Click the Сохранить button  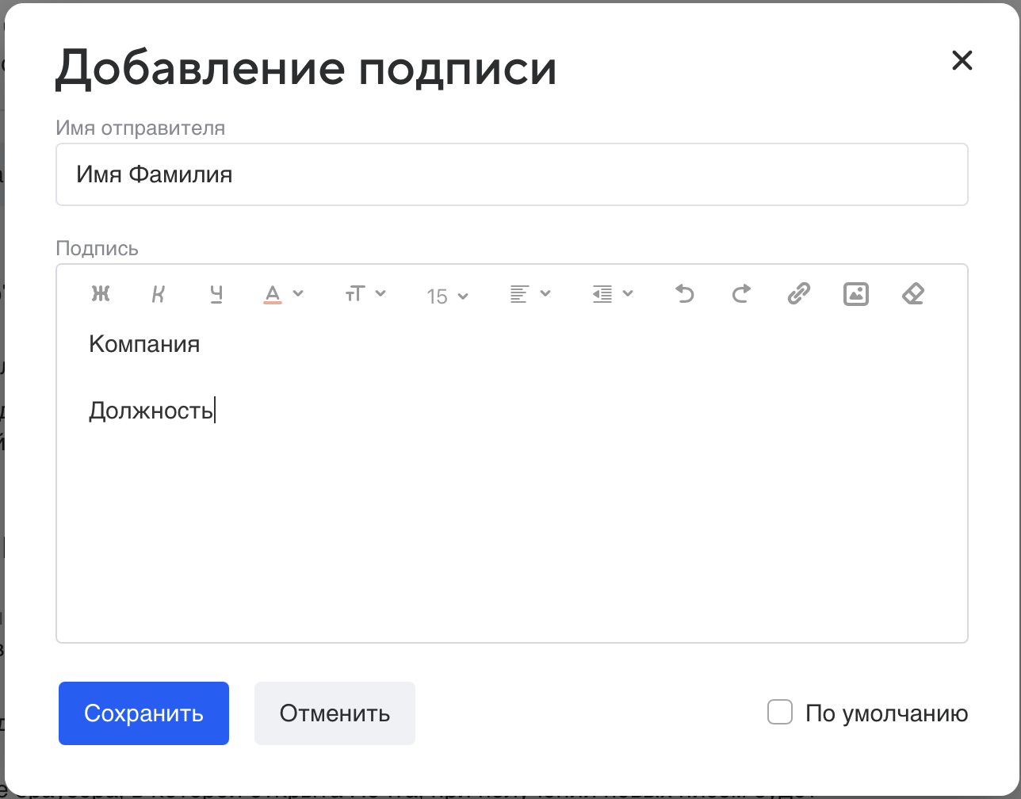click(x=143, y=713)
